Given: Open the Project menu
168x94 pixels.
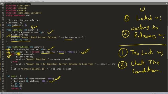Looking at the screenshot, I should [31, 1].
